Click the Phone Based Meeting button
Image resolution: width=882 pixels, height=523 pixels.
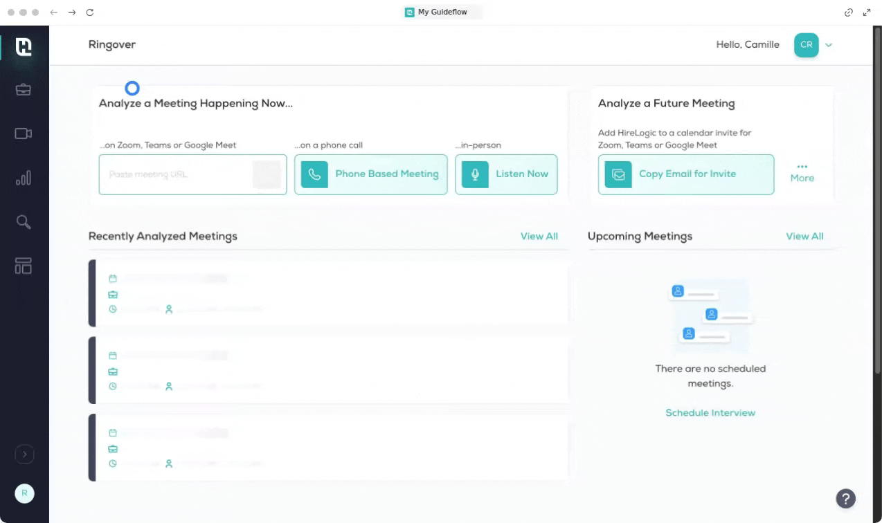pos(370,174)
